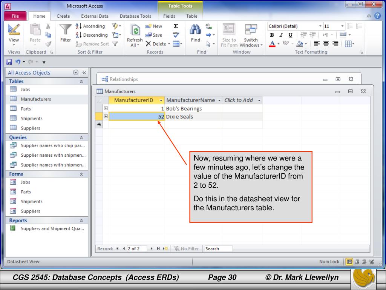The image size is (386, 290).
Task: Toggle the Selection filter button
Action: click(116, 26)
